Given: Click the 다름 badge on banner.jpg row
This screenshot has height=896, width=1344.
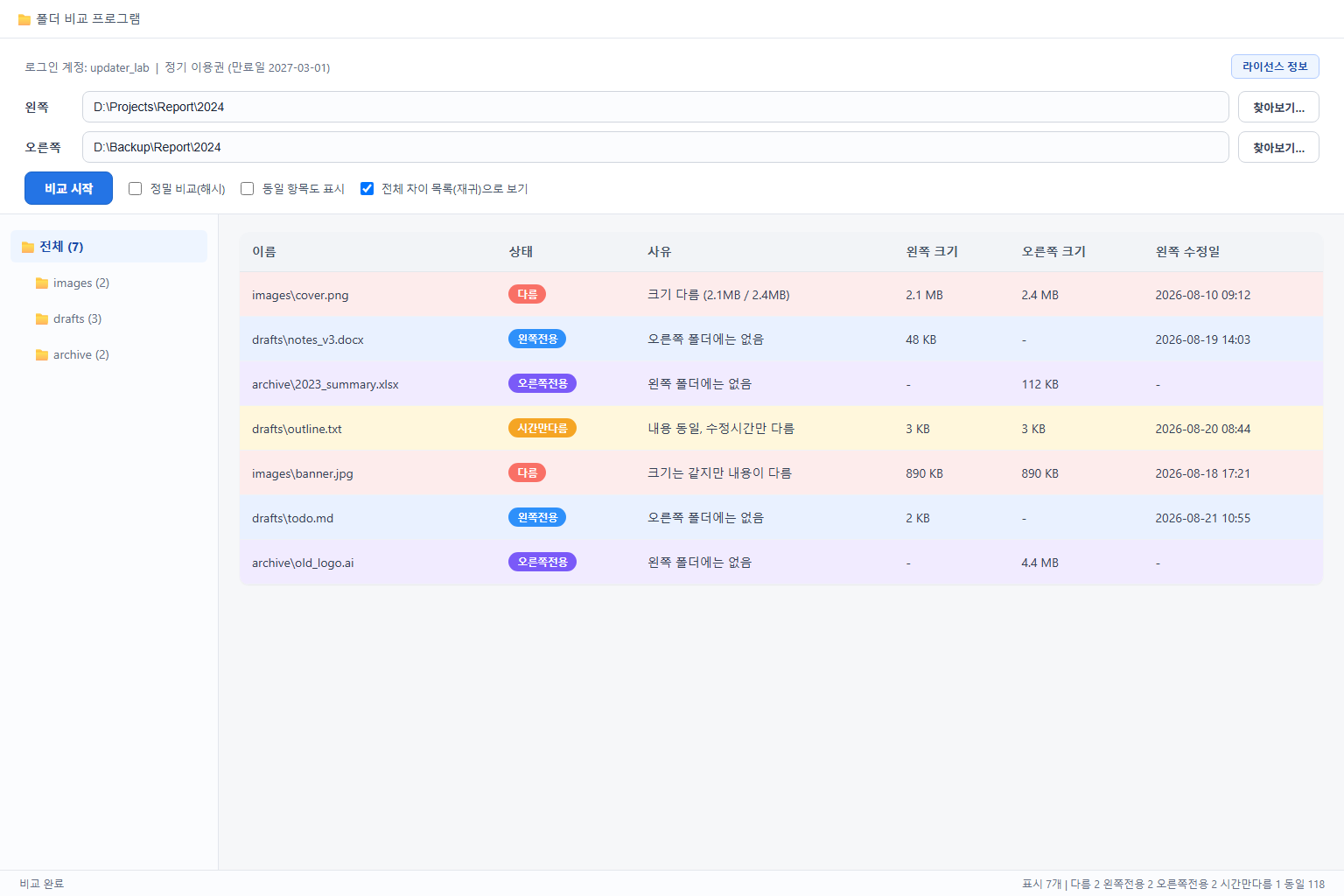Looking at the screenshot, I should point(527,472).
